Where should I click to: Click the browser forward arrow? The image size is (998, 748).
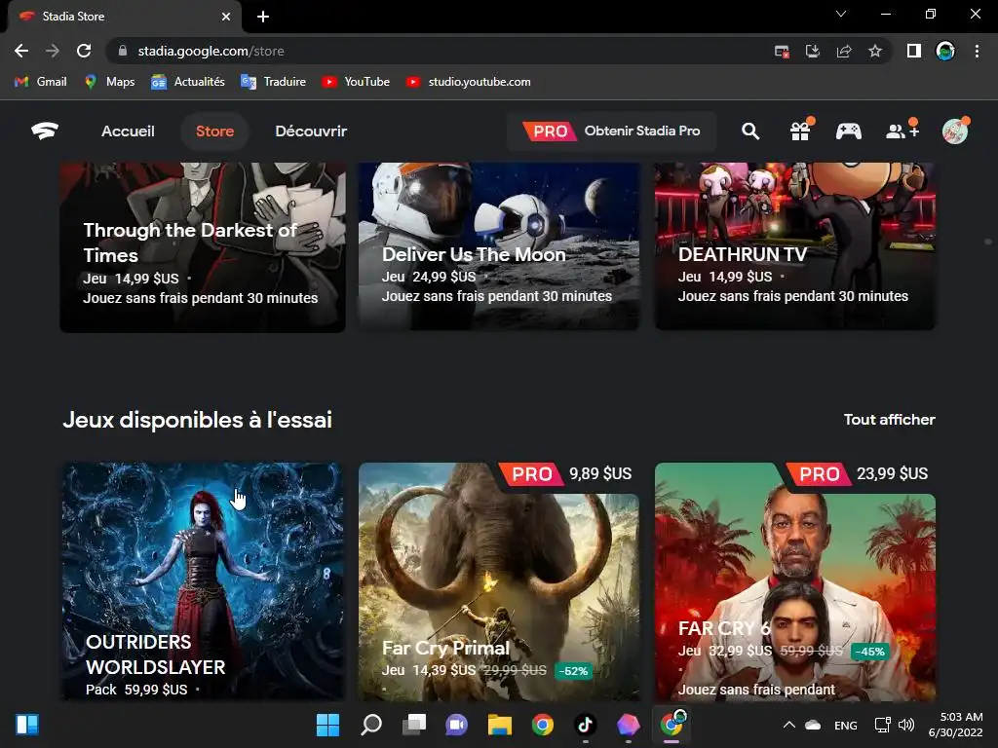[x=53, y=51]
